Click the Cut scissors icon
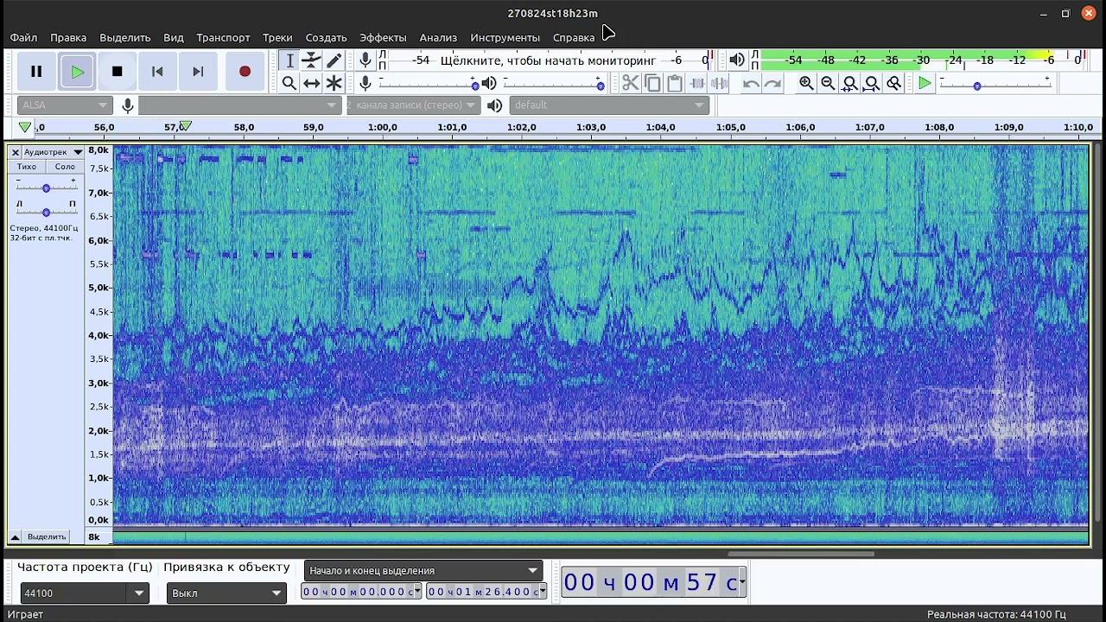 tap(630, 83)
